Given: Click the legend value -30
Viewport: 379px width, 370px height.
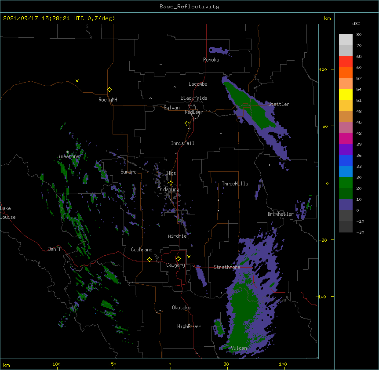Looking at the screenshot, I should (360, 232).
